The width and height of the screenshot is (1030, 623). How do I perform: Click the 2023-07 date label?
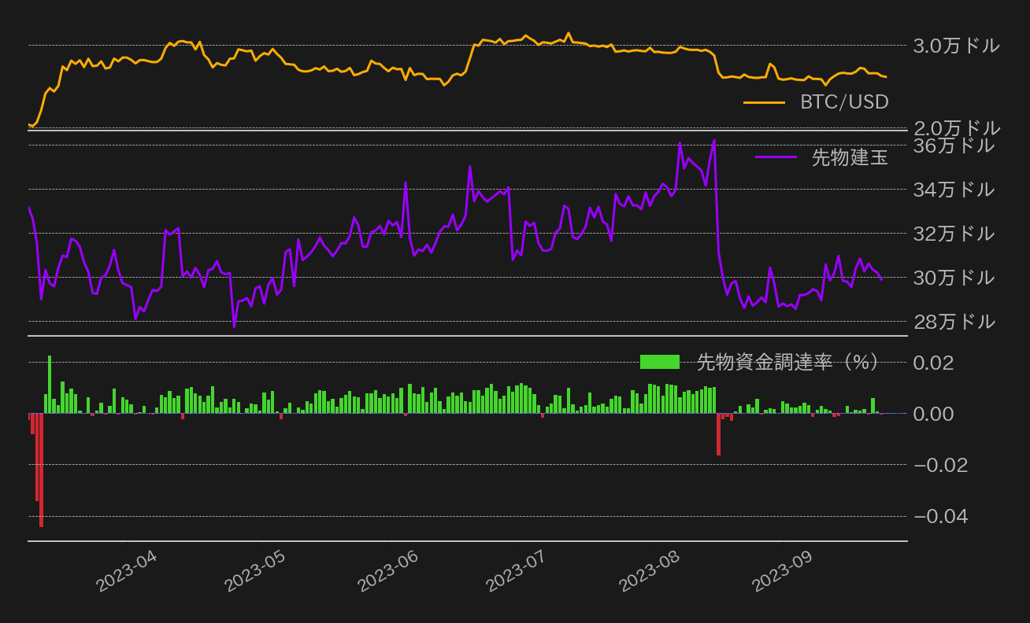[x=514, y=569]
